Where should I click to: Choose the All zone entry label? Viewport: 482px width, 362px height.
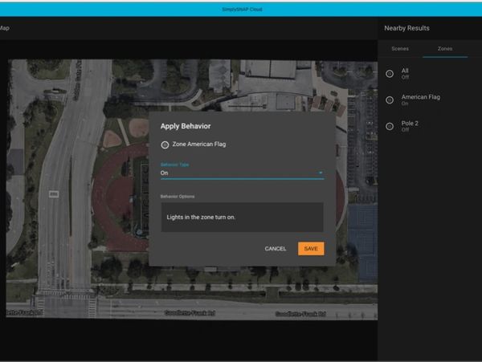(406, 71)
